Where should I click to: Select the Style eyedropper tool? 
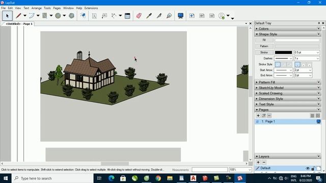[x=149, y=16]
